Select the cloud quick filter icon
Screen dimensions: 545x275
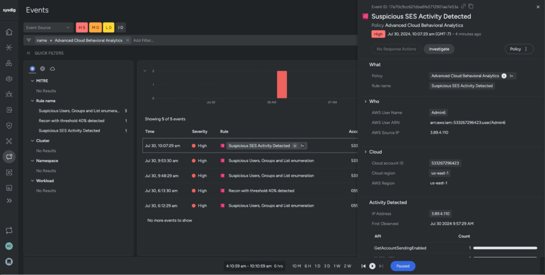click(x=53, y=69)
